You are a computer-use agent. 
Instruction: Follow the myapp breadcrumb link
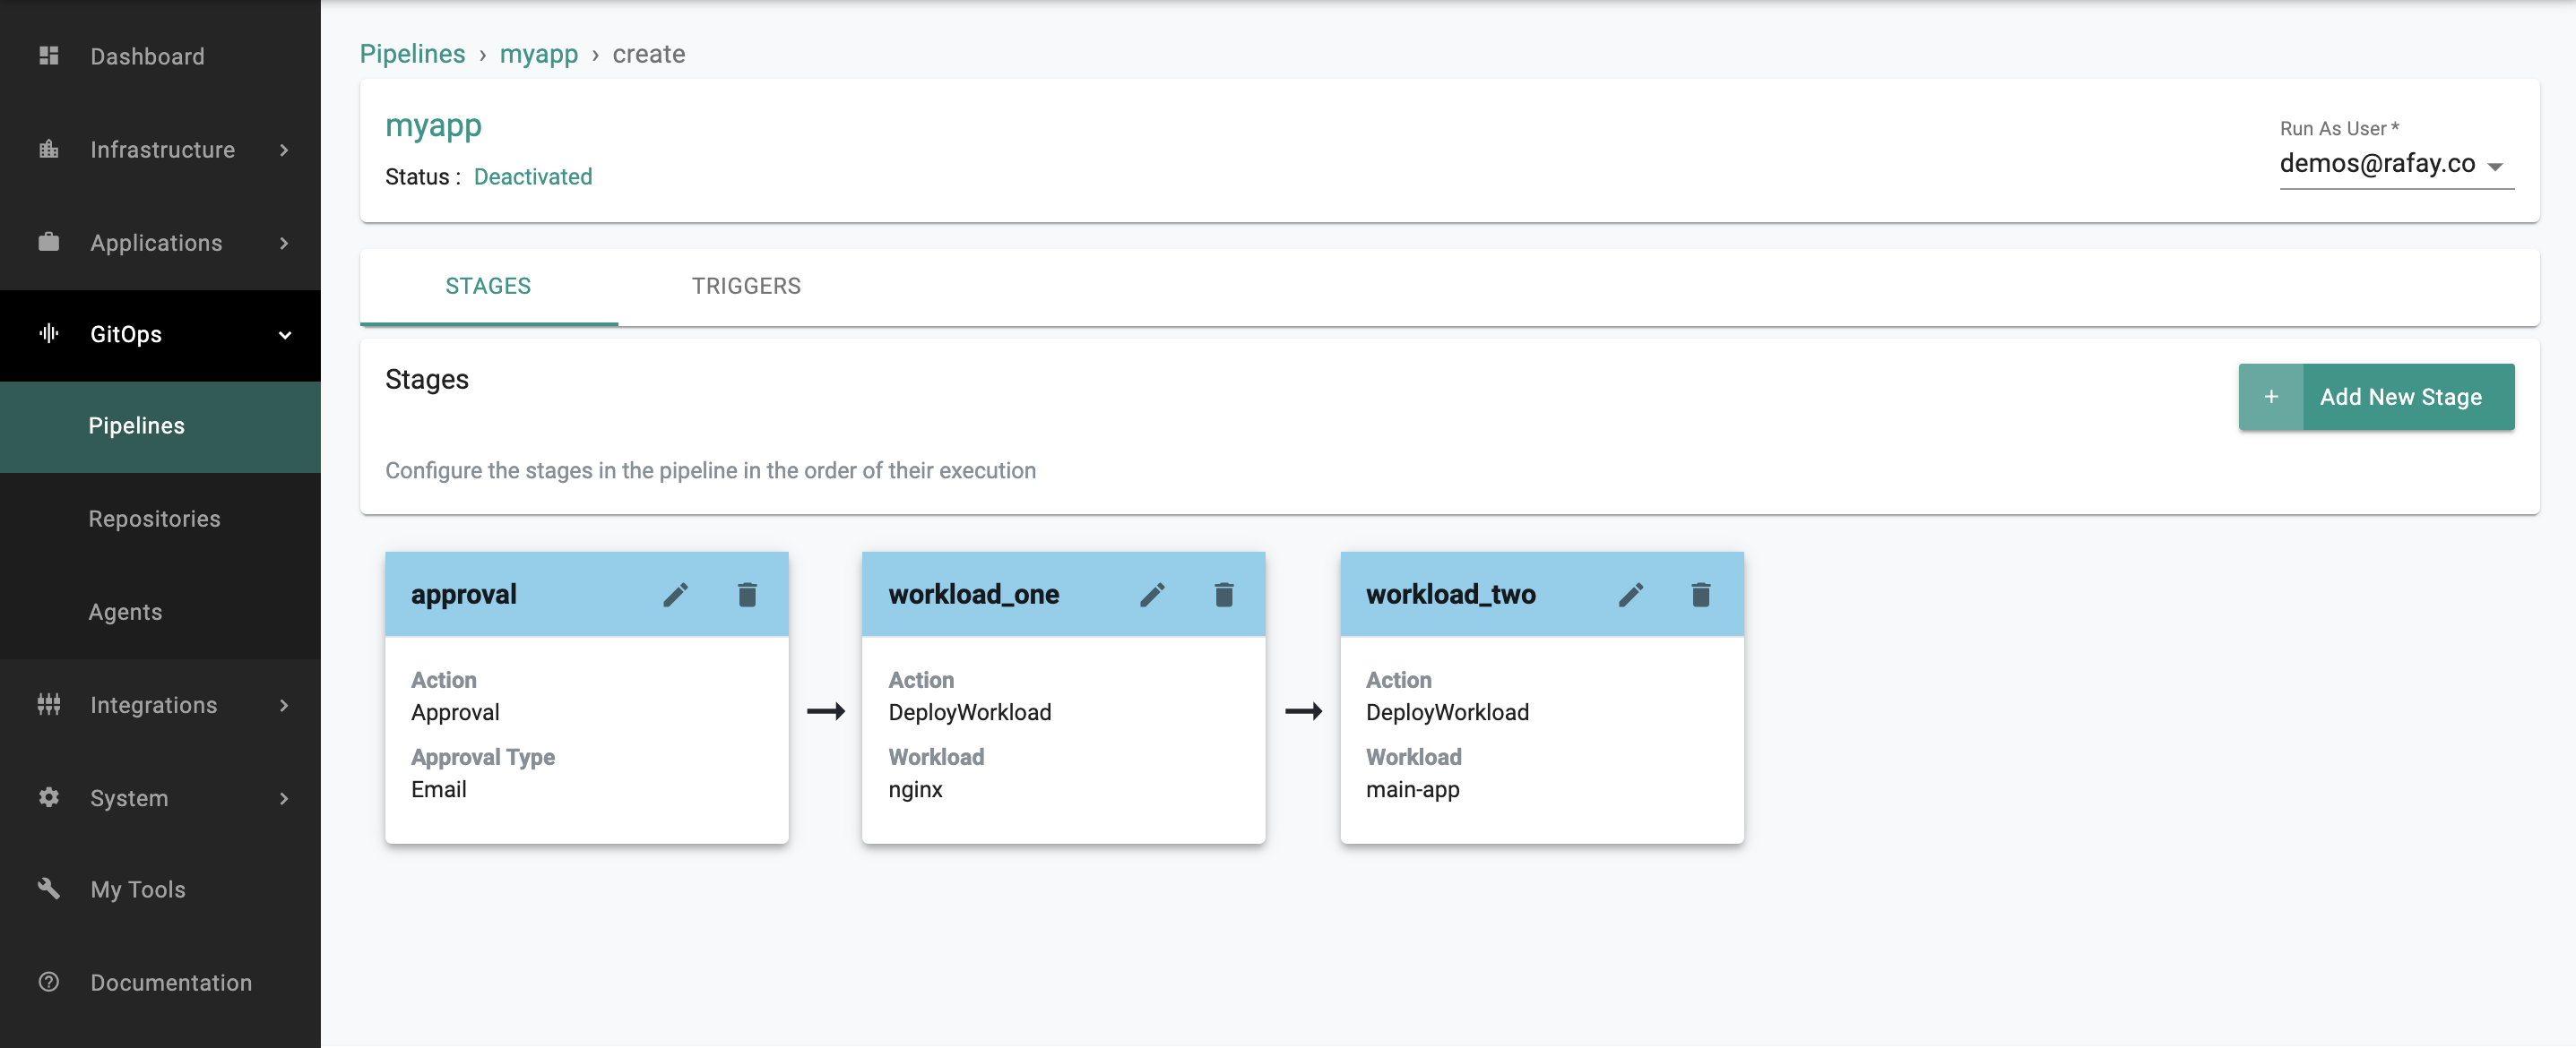(x=538, y=54)
